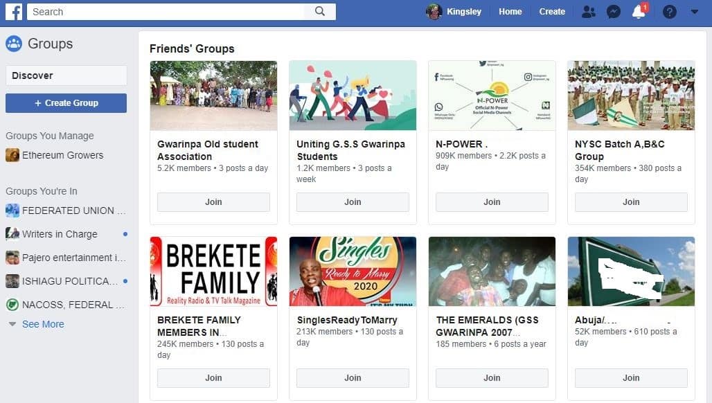Click the Facebook logo icon
The width and height of the screenshot is (712, 403).
(x=14, y=12)
